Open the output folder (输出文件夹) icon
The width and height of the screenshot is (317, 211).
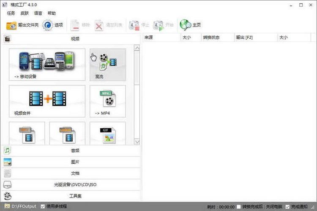point(11,25)
